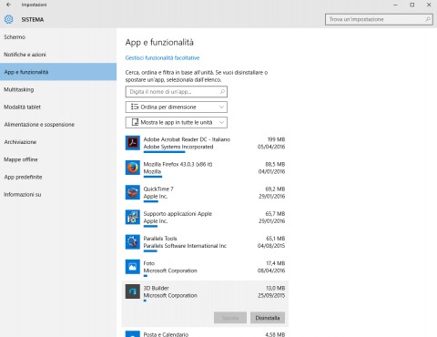
Task: Minimize the Impostazioni window
Action: click(395, 5)
